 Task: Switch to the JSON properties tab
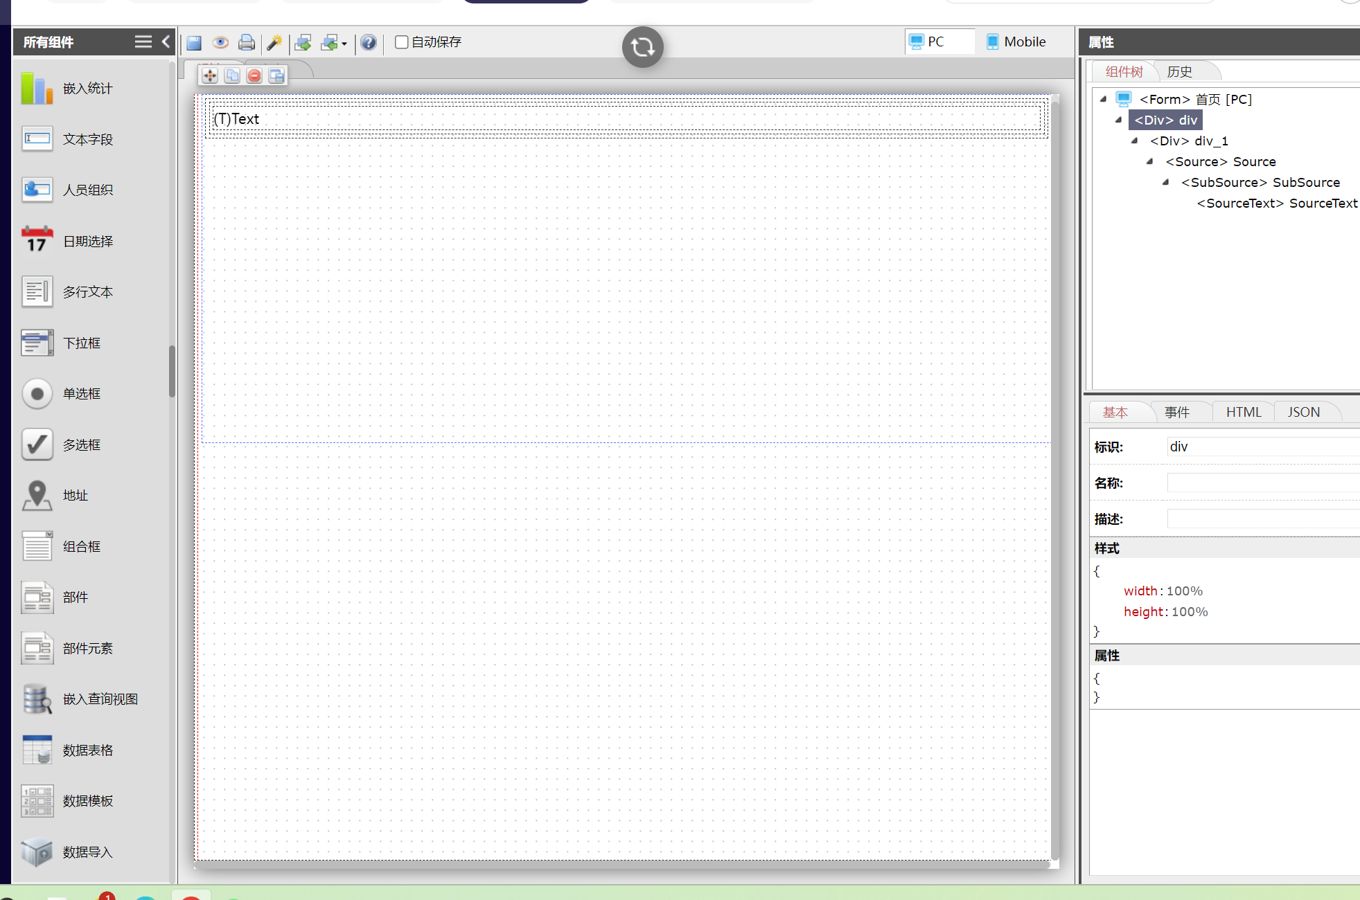tap(1303, 412)
